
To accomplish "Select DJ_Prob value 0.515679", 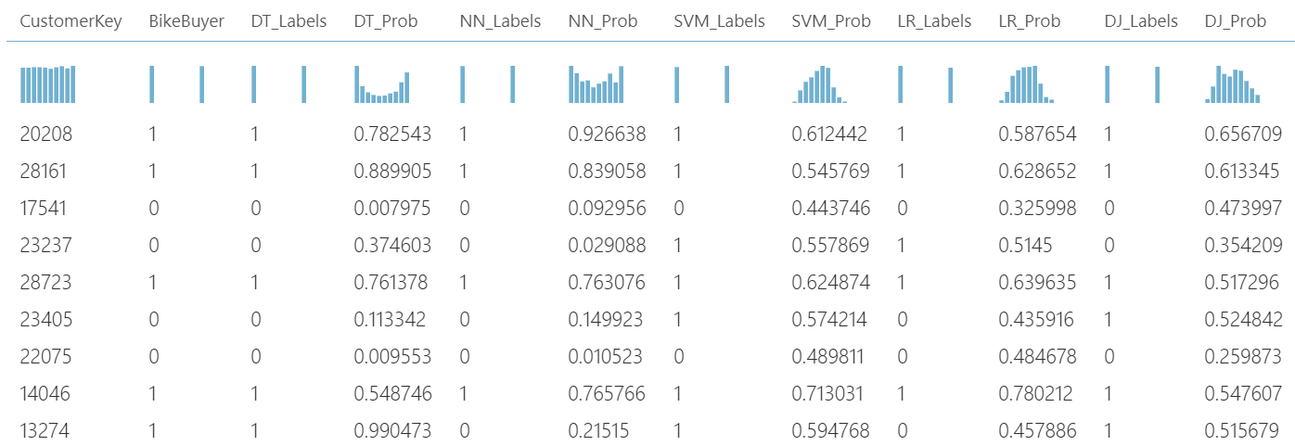I will tap(1243, 431).
